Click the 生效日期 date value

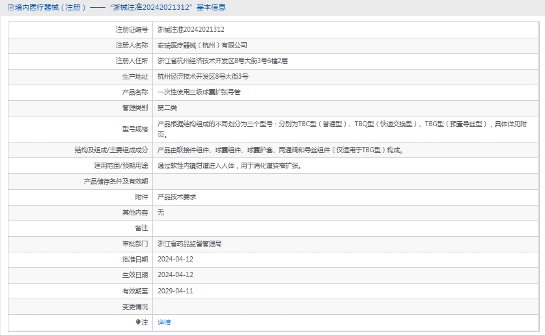(175, 275)
